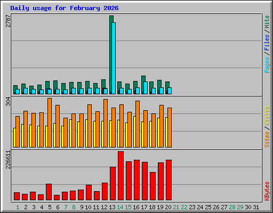The image size is (273, 213).
Task: Click the day label 31 on the axis
Action: click(256, 207)
